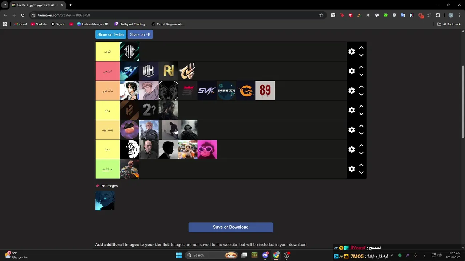Image resolution: width=465 pixels, height=261 pixels.
Task: Select the gold RI logo thumbnail
Action: (168, 71)
